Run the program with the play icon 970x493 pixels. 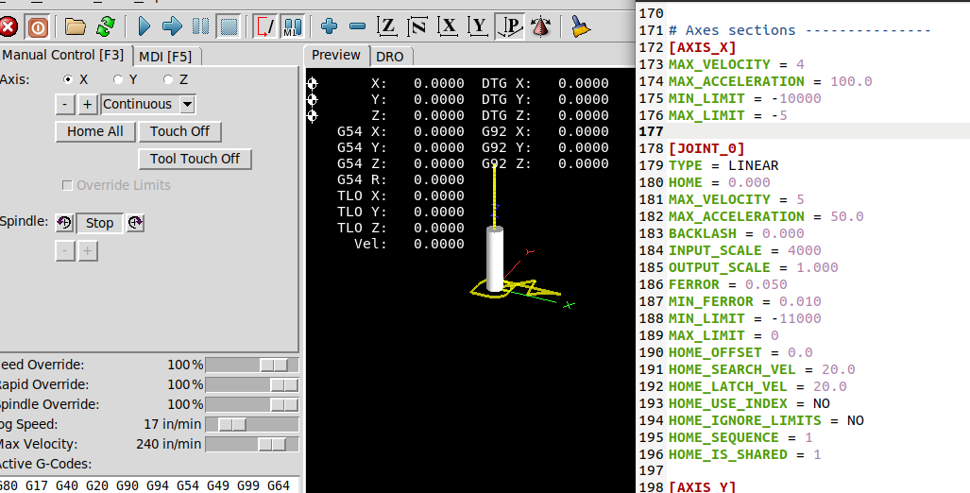[145, 26]
